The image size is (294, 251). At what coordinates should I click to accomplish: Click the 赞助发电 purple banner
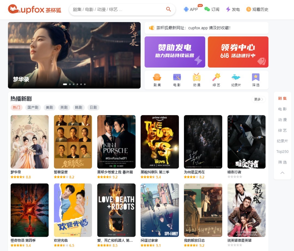pos(175,52)
